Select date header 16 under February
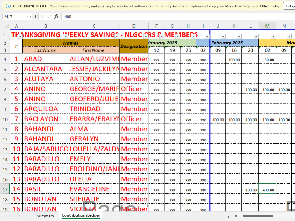This screenshot has width=295, height=221. pos(234,50)
